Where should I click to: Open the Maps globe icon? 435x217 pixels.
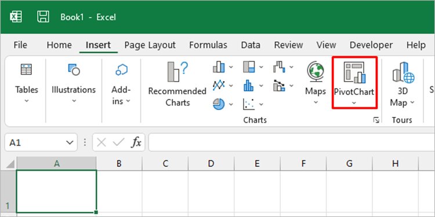pos(316,71)
